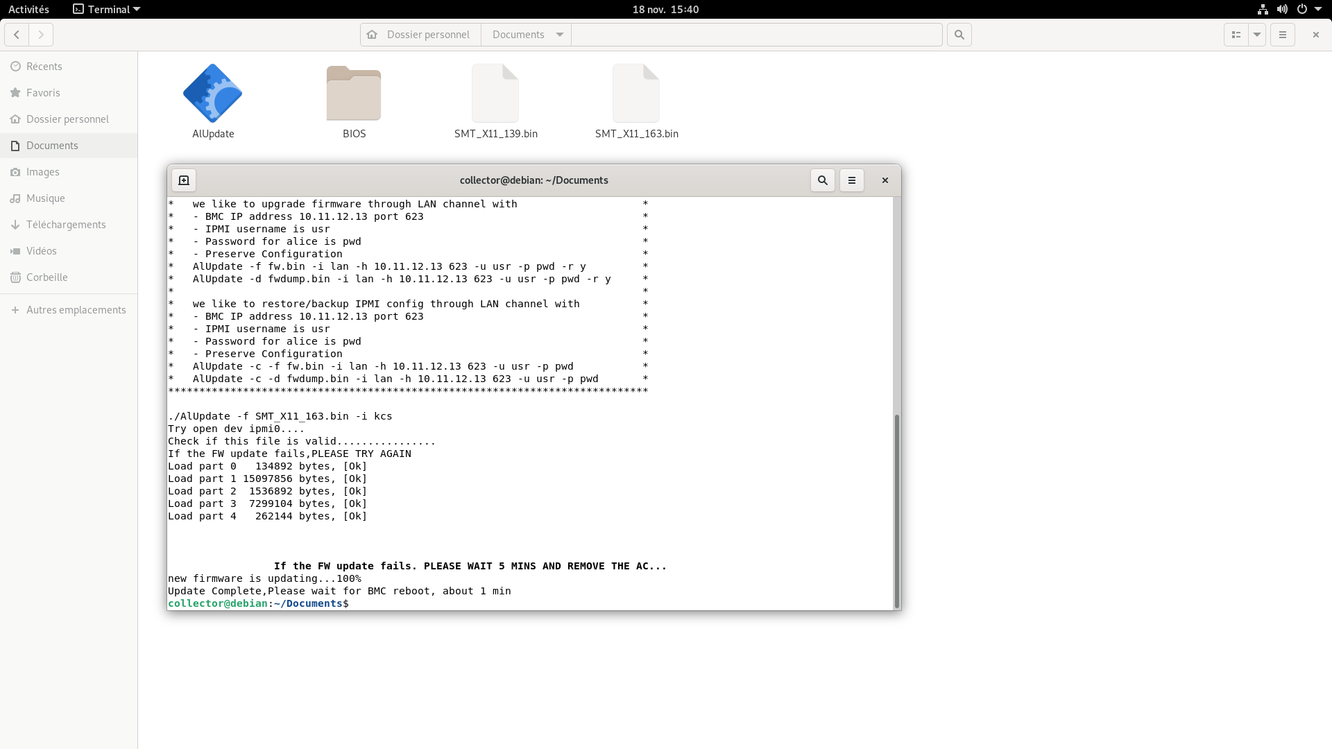Go to Dossier personnel in path bar
The height and width of the screenshot is (749, 1332).
[420, 35]
